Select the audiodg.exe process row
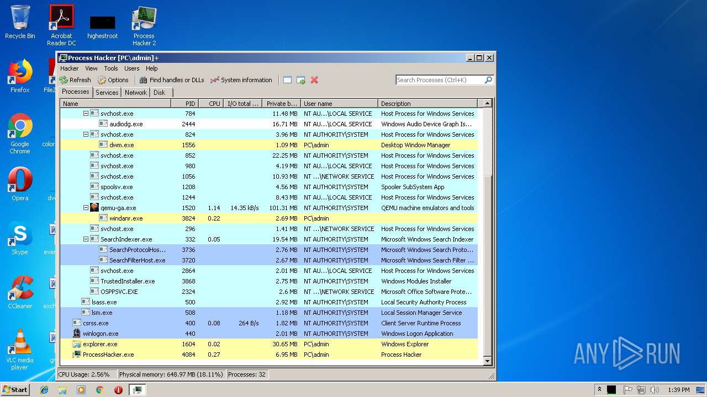 tap(268, 124)
